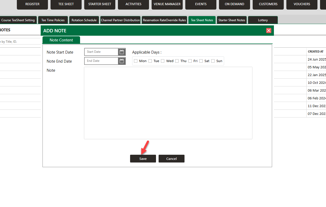
Task: Navigate to Venue Manager
Action: [167, 4]
